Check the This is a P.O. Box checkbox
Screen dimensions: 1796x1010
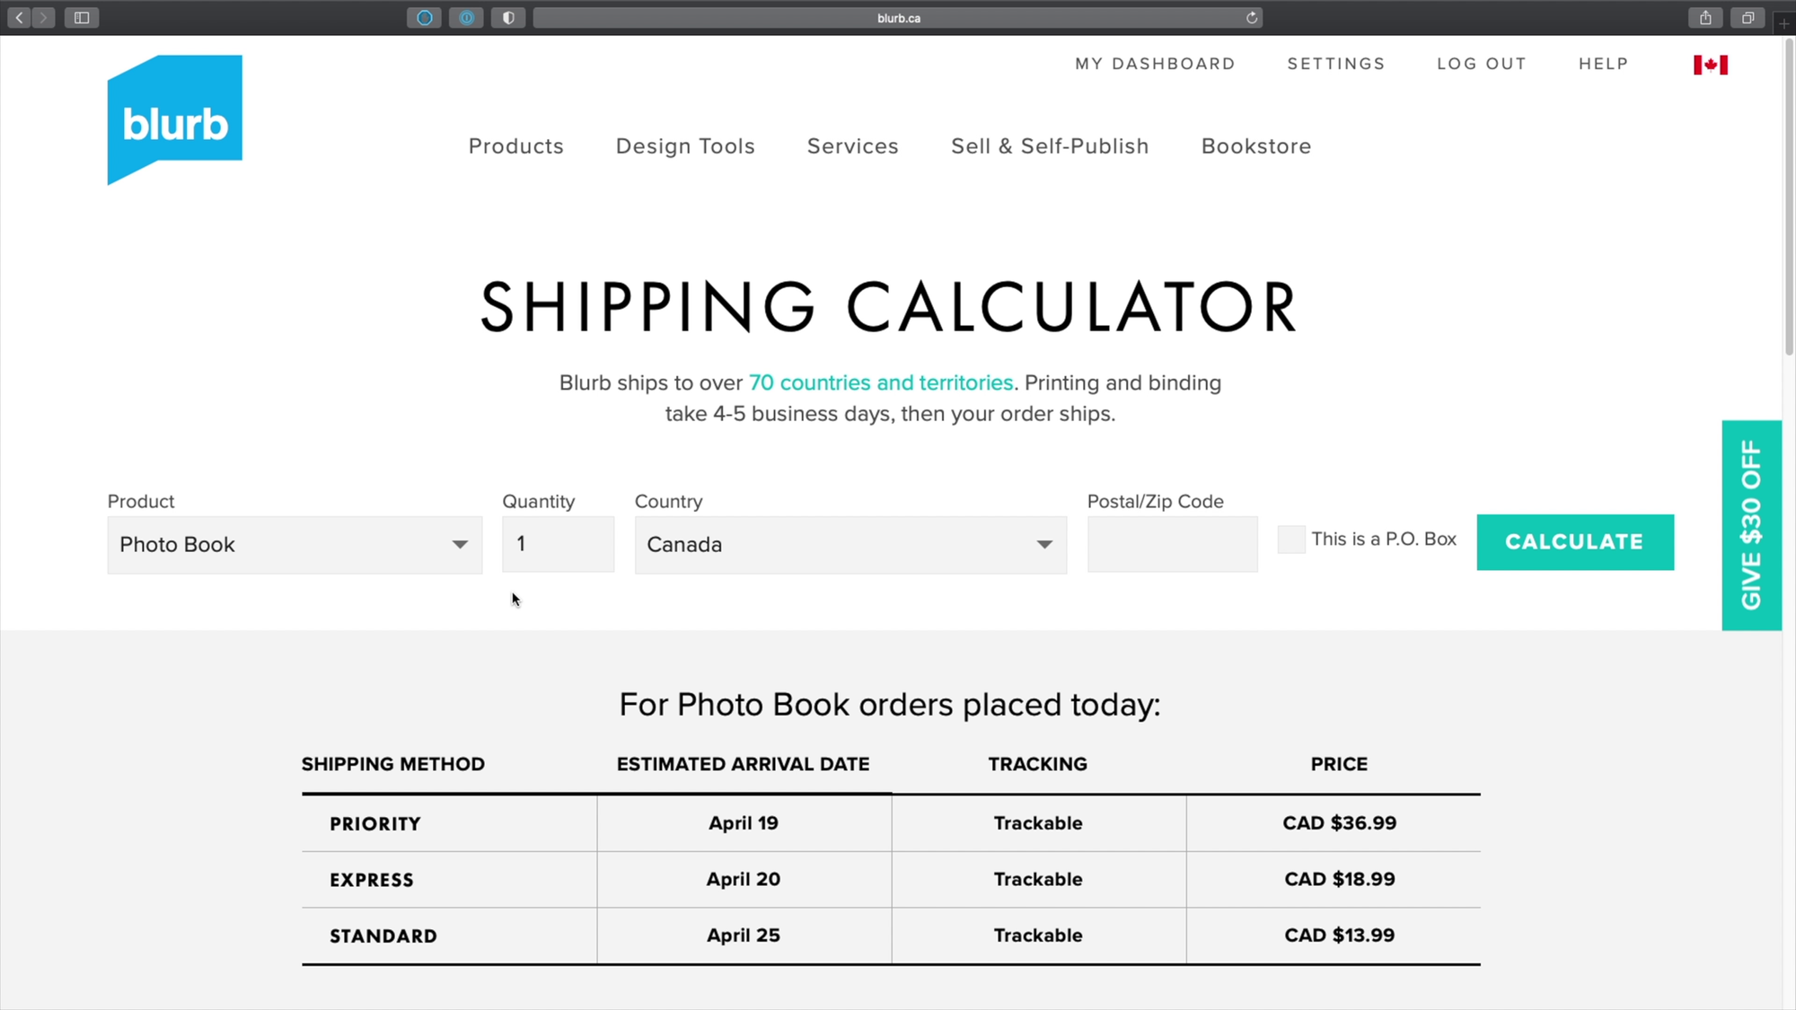(1290, 540)
